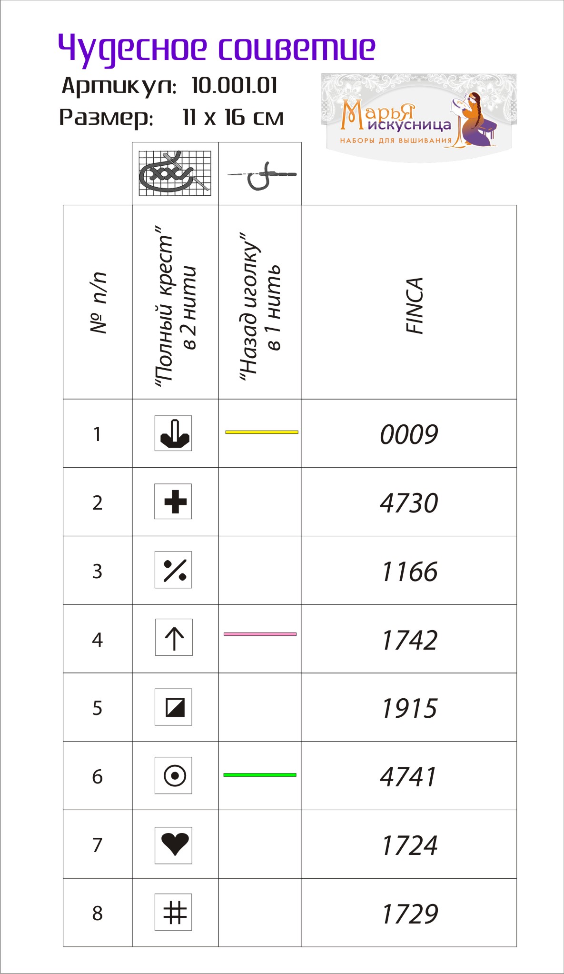564x974 pixels.
Task: Click the cross-stitch hoop icon
Action: 175,173
